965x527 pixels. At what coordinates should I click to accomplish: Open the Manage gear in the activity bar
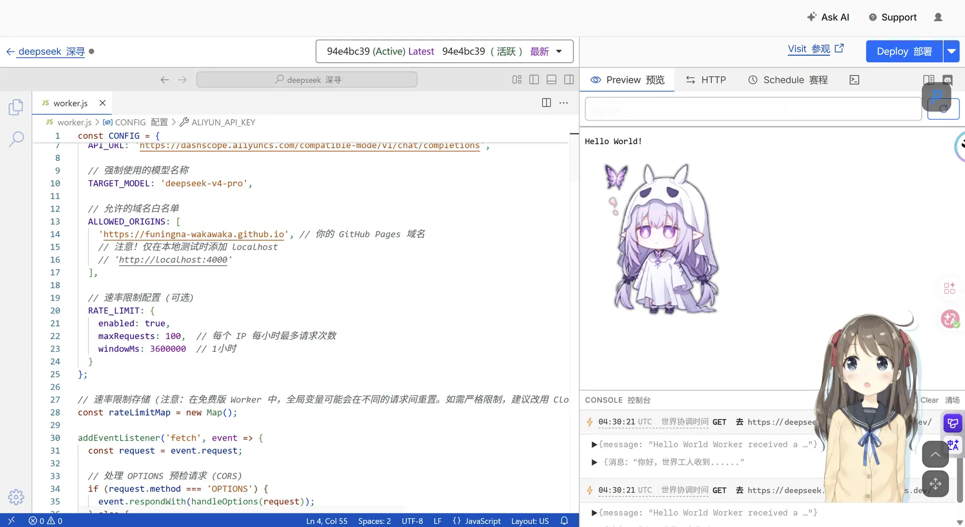click(16, 497)
